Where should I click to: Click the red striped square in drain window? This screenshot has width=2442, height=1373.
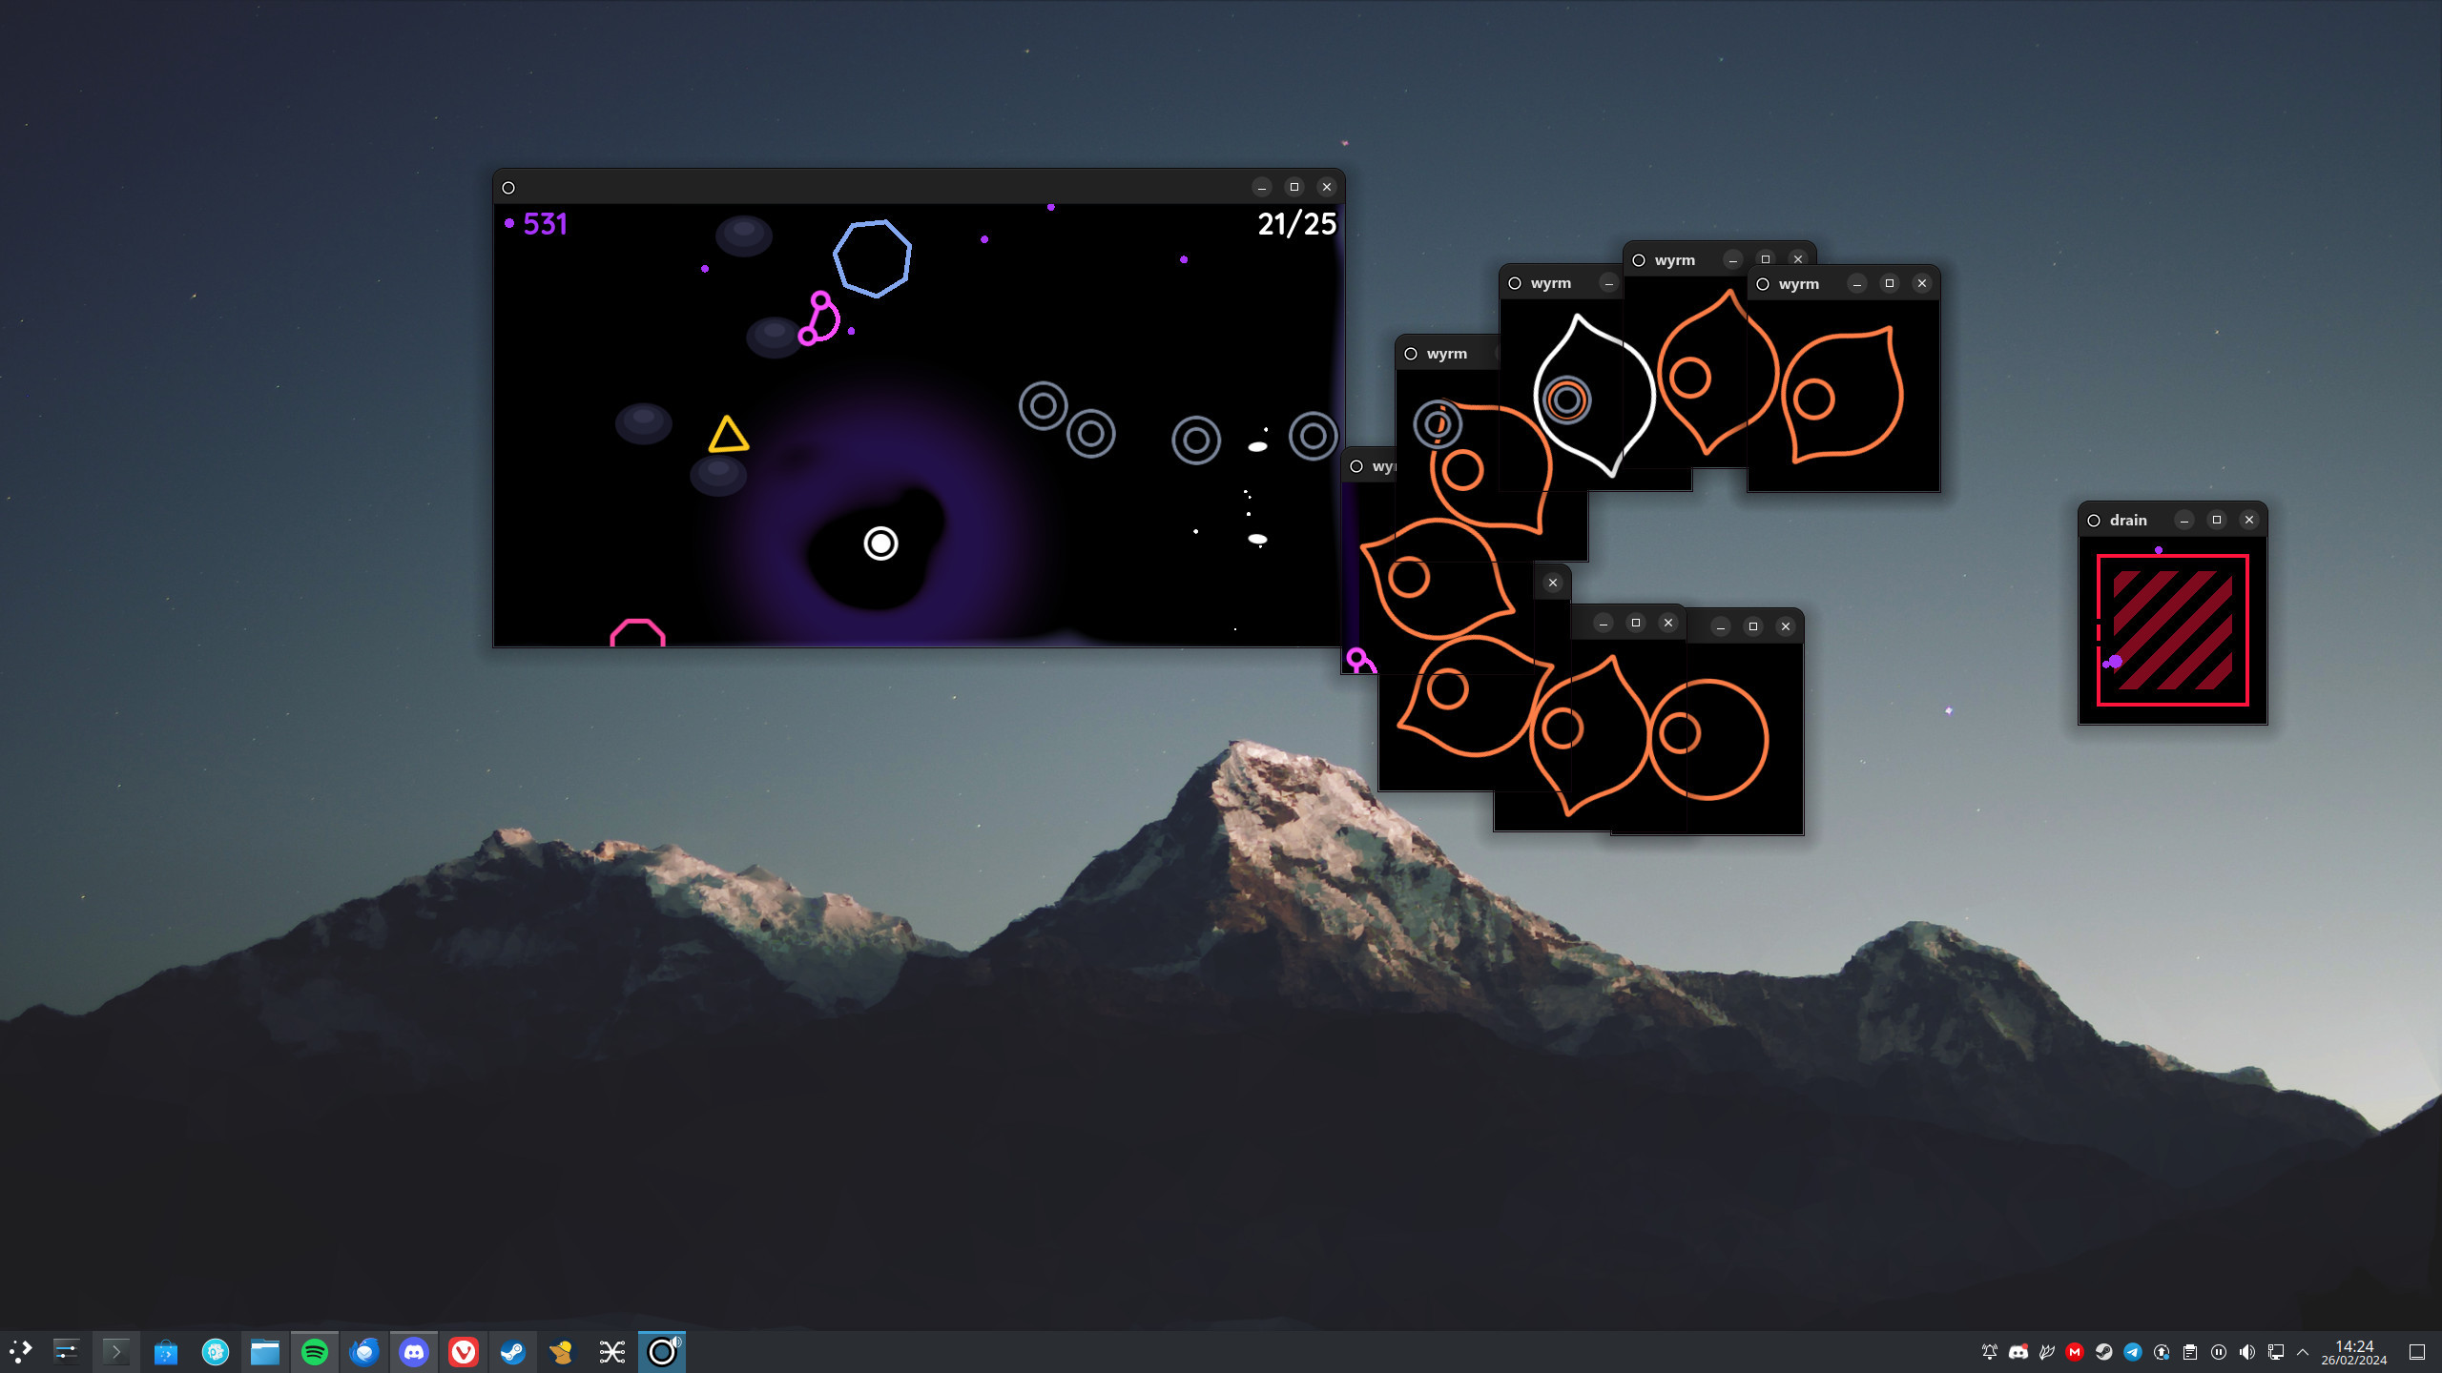click(2172, 630)
